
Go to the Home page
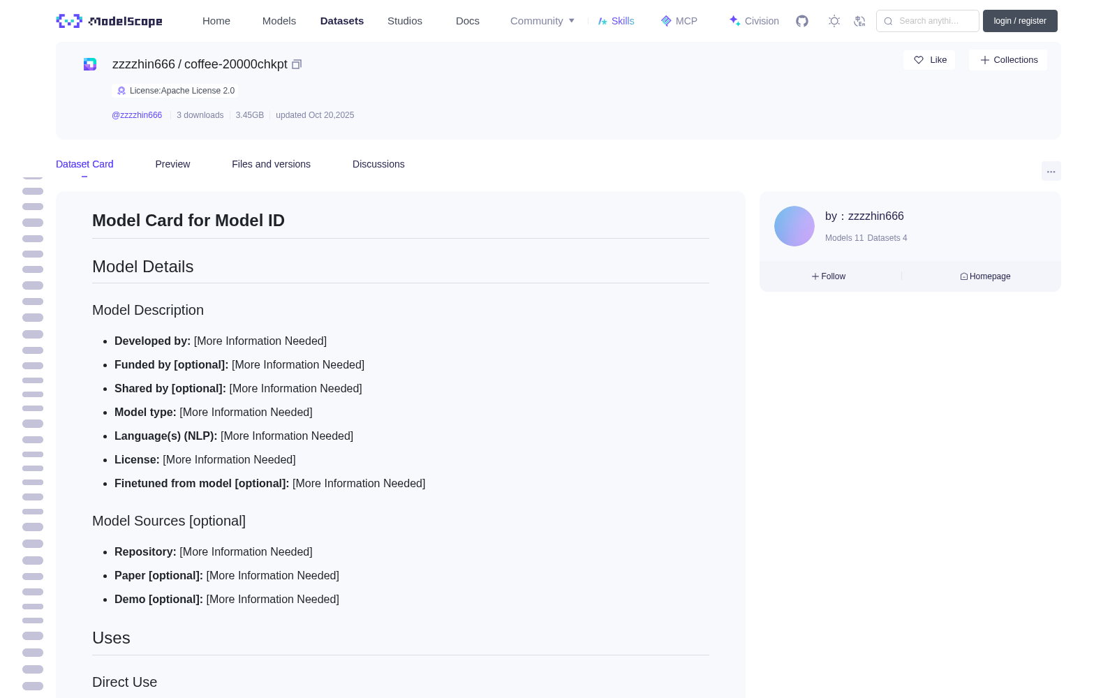click(x=216, y=21)
